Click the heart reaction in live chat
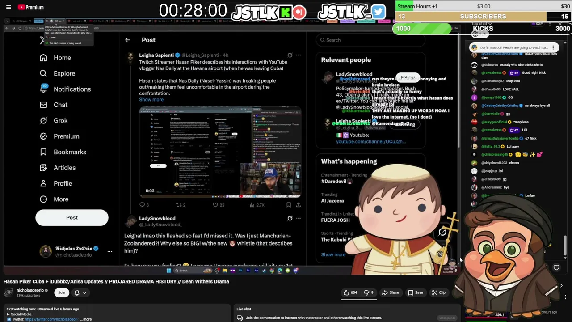Screen dimensions: 572x322 pos(556,267)
